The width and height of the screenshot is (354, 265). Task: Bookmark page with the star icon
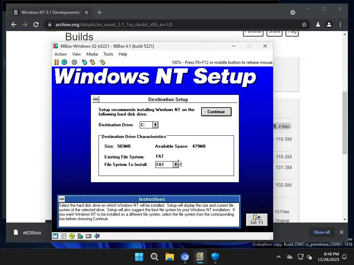coord(304,24)
